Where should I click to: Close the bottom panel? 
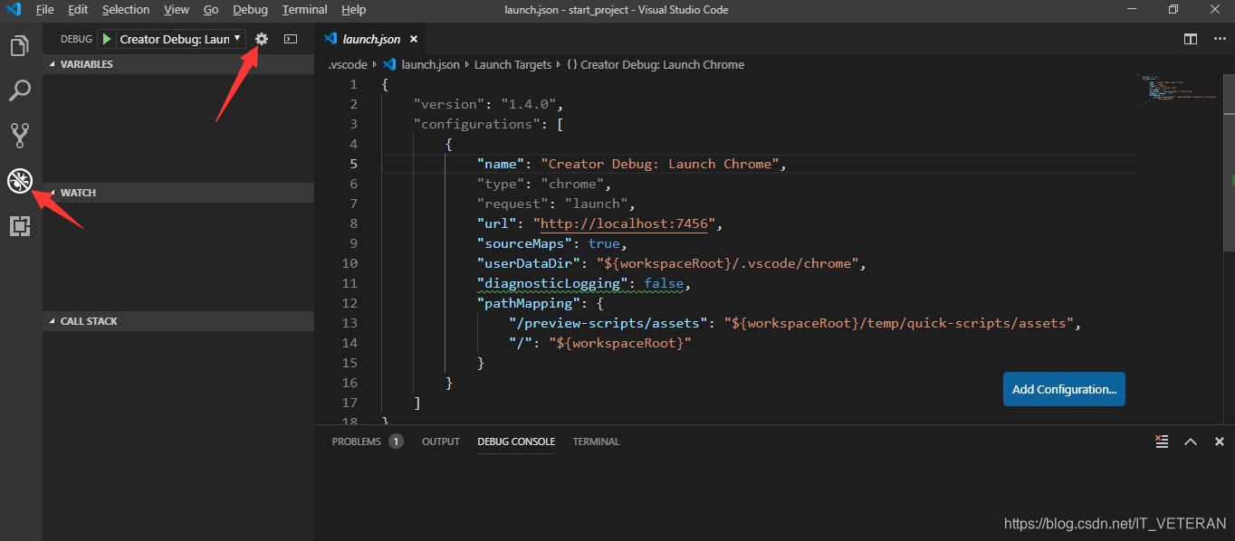point(1220,441)
